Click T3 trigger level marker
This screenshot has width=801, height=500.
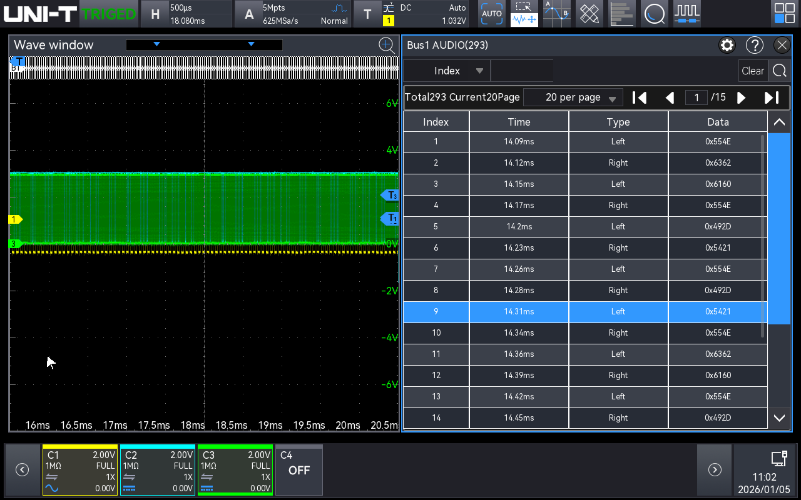click(390, 196)
